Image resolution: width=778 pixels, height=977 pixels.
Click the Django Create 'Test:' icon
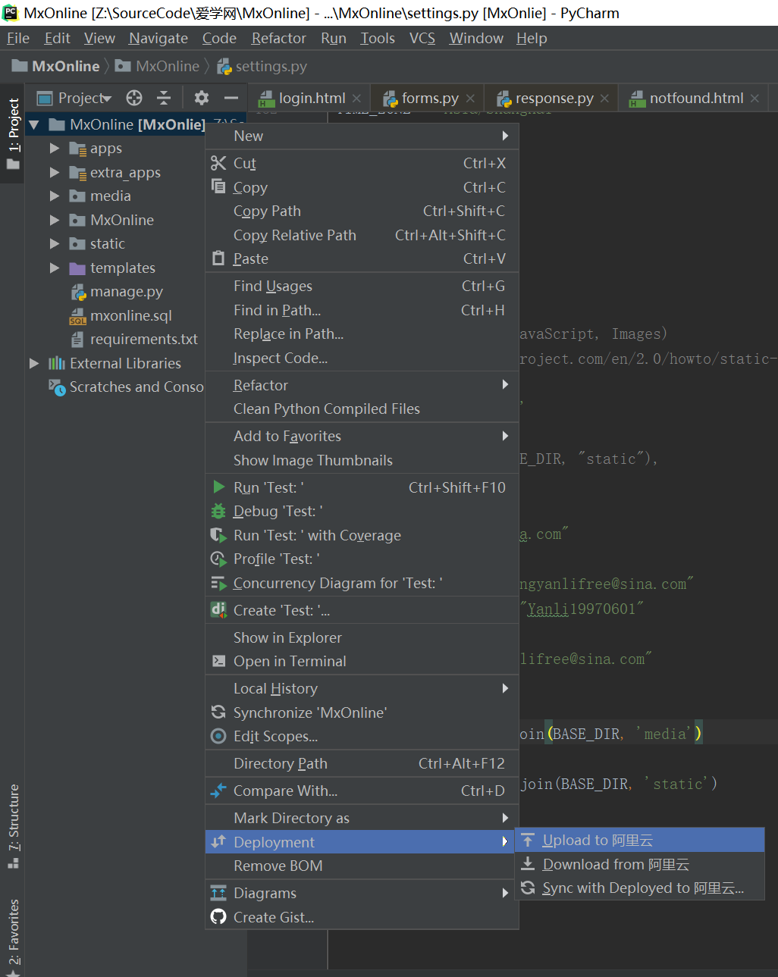pyautogui.click(x=218, y=609)
